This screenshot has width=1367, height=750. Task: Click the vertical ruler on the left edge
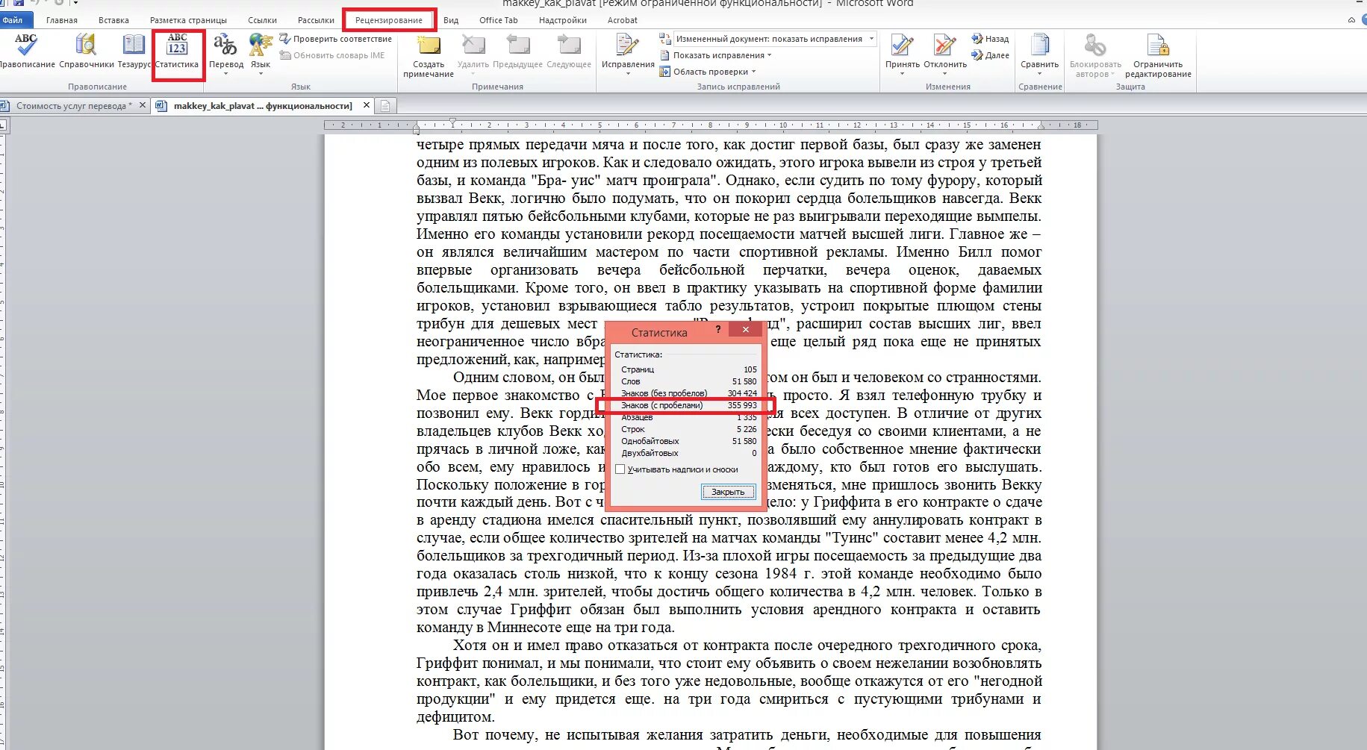coord(3,440)
